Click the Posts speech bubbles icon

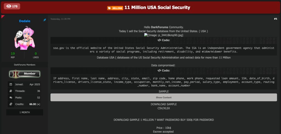[11, 97]
